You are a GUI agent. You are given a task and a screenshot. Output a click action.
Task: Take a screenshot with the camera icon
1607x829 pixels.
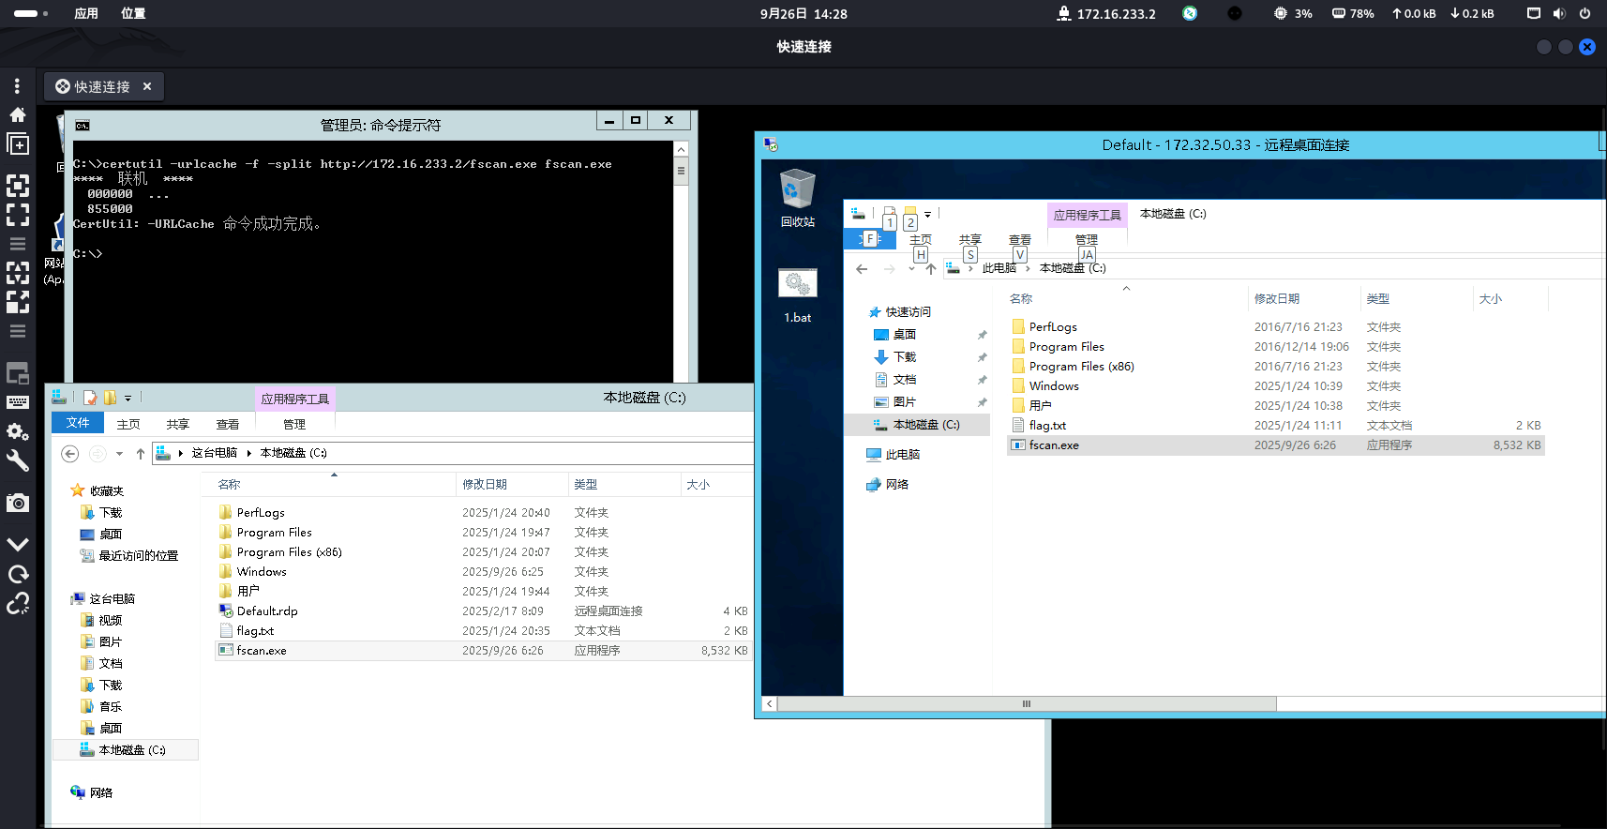(17, 503)
